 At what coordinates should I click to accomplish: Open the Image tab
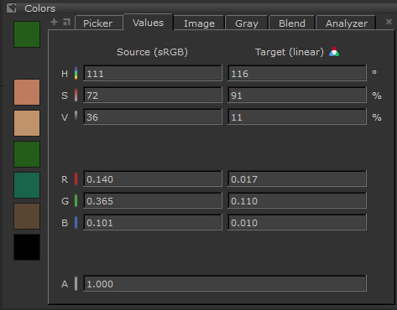pos(199,23)
